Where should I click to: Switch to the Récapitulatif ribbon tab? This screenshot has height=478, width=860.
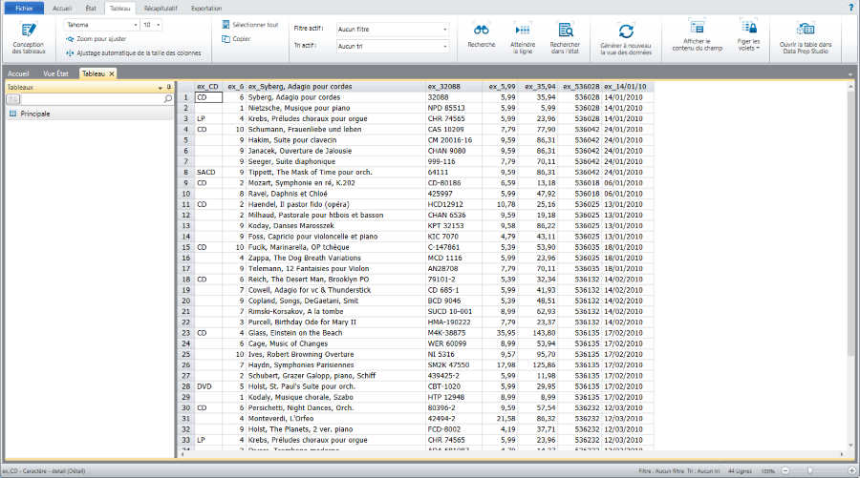(159, 8)
